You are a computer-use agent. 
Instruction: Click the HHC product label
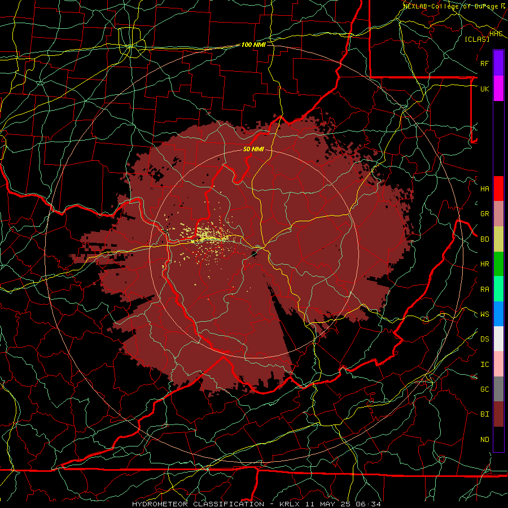tap(496, 34)
